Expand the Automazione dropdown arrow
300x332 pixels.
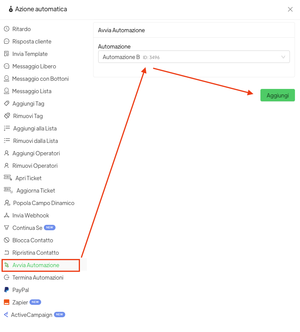283,57
